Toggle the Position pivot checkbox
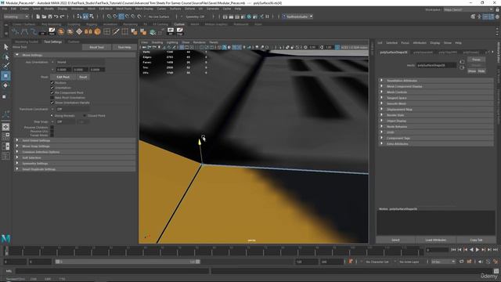The image size is (501, 282). 52,82
